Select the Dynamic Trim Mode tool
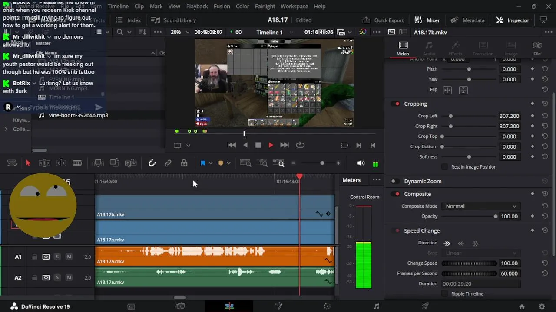 61,163
